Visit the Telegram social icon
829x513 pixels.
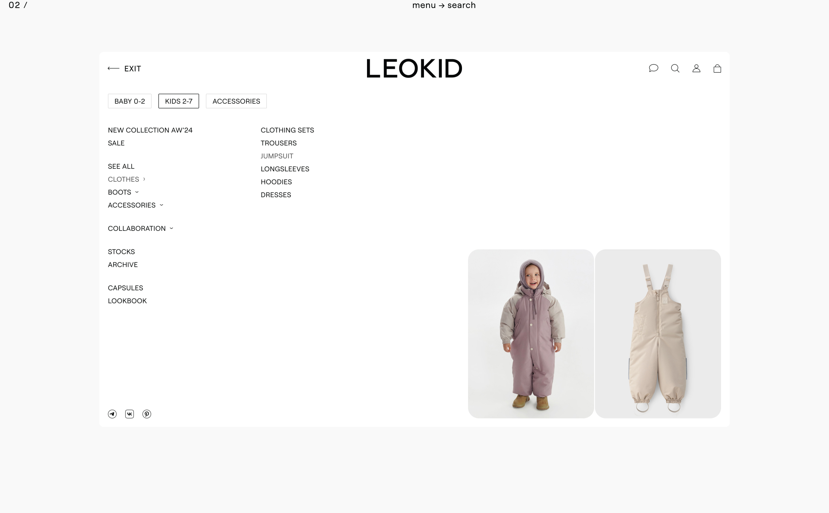pyautogui.click(x=112, y=414)
